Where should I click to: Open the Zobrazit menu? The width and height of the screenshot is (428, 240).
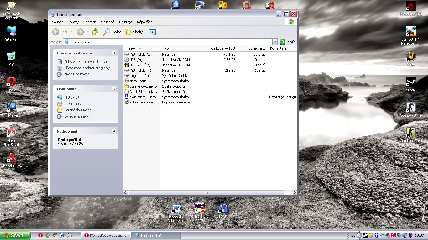pos(90,22)
